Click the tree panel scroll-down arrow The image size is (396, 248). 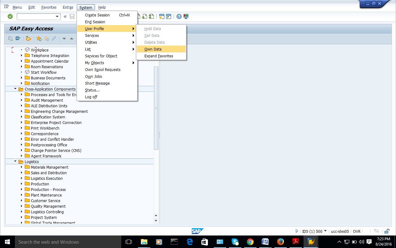[156, 221]
